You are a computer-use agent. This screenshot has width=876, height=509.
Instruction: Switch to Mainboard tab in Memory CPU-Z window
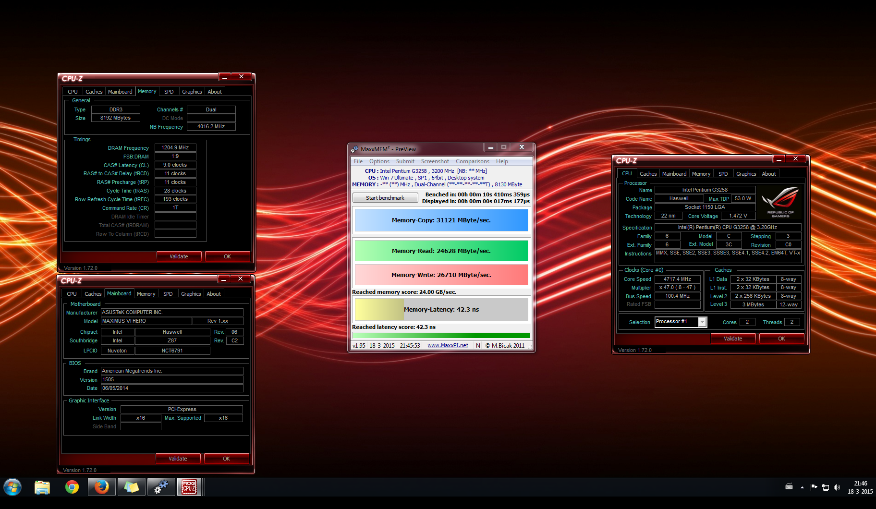tap(120, 92)
